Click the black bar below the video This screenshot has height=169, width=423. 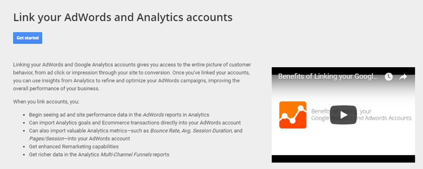[x=343, y=159]
